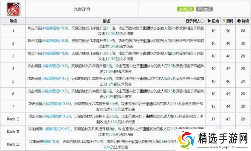Viewport: 251px width, 151px height.
Task: Click 12% in level 6 description
Action: click(111, 97)
